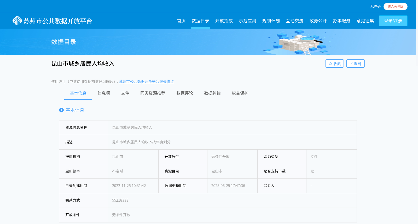This screenshot has height=224, width=418.
Task: Click the 资源类型 value 文件
Action: [x=314, y=157]
